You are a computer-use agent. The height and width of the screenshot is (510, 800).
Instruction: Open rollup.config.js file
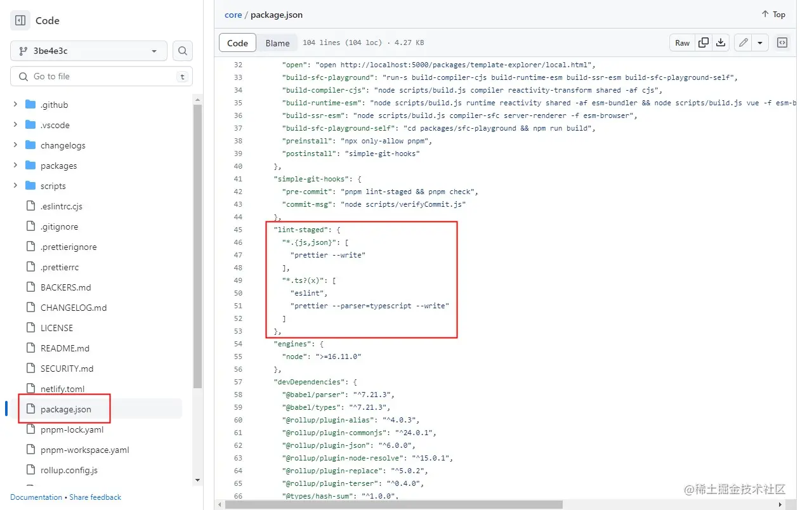(69, 470)
